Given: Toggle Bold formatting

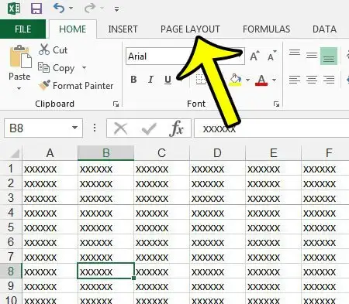Looking at the screenshot, I should point(133,80).
